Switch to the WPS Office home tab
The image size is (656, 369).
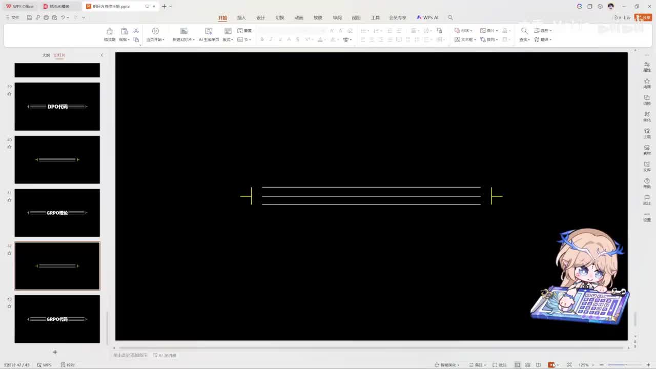(20, 6)
